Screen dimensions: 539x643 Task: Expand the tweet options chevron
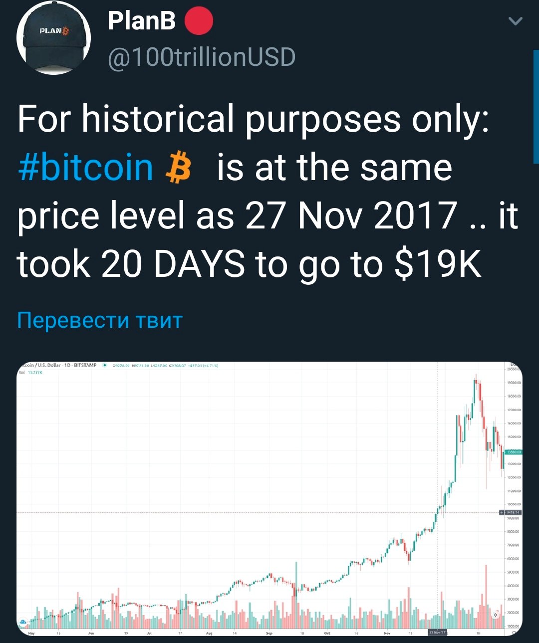click(x=515, y=21)
